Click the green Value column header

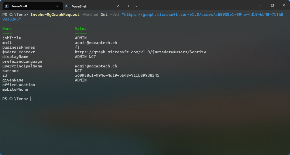coord(81,29)
